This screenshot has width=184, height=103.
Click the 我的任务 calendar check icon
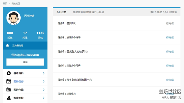click(8, 81)
